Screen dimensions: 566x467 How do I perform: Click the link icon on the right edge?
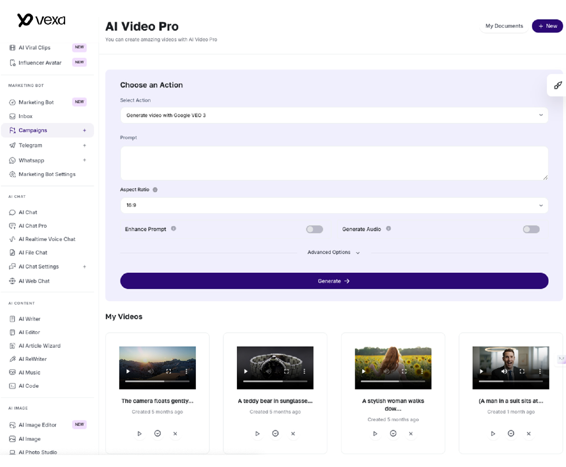click(x=557, y=85)
